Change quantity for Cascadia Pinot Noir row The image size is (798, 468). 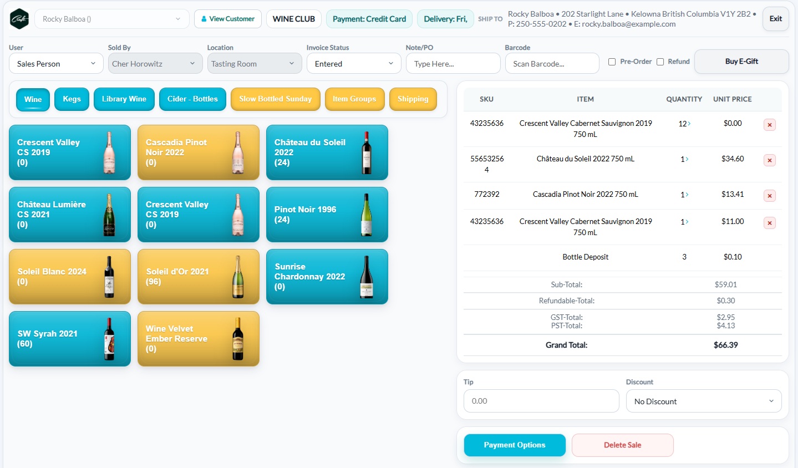pyautogui.click(x=684, y=195)
